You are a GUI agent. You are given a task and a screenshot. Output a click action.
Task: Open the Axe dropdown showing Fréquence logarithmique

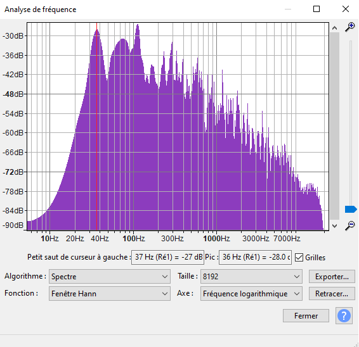251,294
